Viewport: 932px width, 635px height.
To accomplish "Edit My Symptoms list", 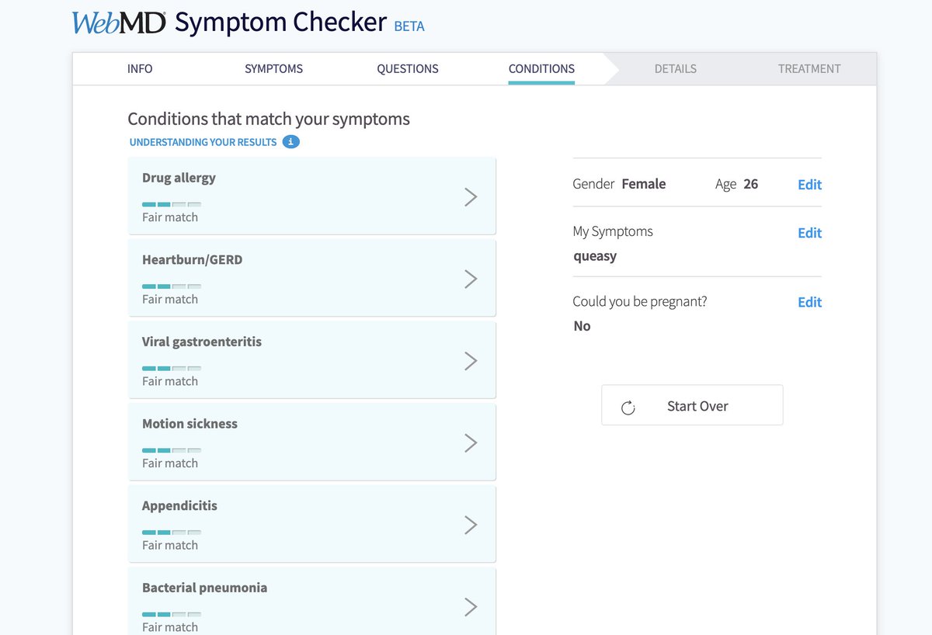I will (x=809, y=233).
